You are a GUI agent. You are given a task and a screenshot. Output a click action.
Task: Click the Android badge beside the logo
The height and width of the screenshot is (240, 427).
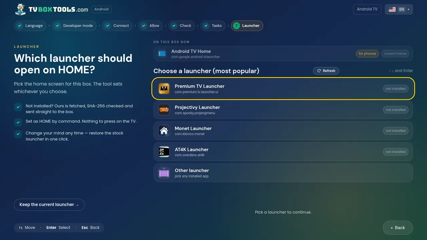[101, 9]
